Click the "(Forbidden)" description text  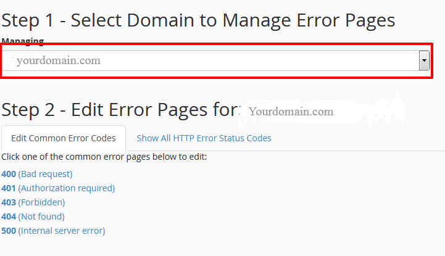tap(41, 202)
